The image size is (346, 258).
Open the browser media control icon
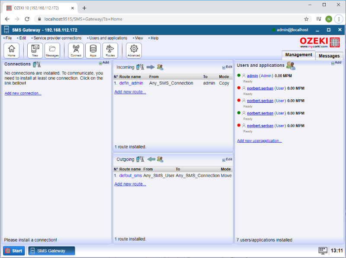318,19
